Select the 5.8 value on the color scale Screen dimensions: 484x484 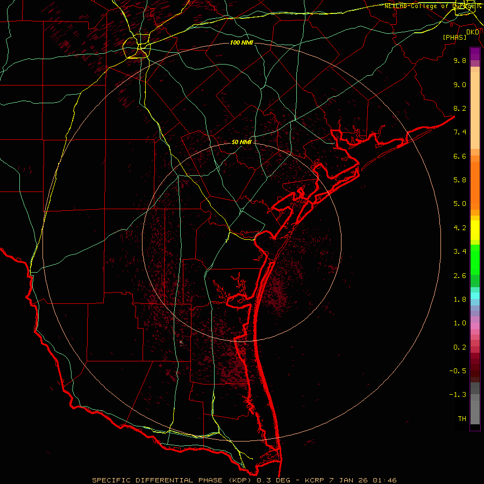pyautogui.click(x=460, y=180)
